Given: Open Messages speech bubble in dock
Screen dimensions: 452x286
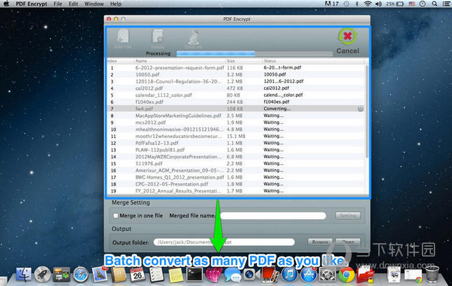Looking at the screenshot, I should click(232, 274).
